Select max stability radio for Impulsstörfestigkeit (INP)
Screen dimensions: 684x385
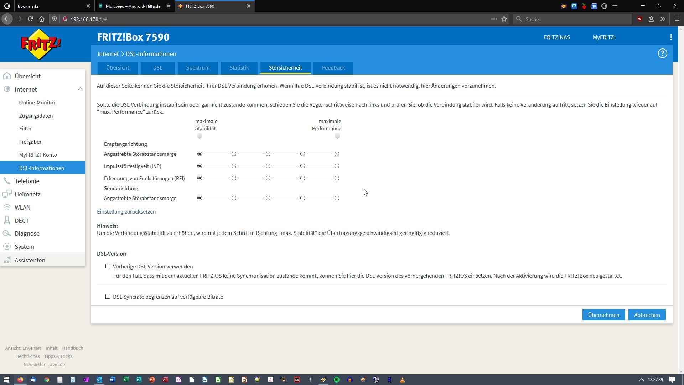(199, 166)
